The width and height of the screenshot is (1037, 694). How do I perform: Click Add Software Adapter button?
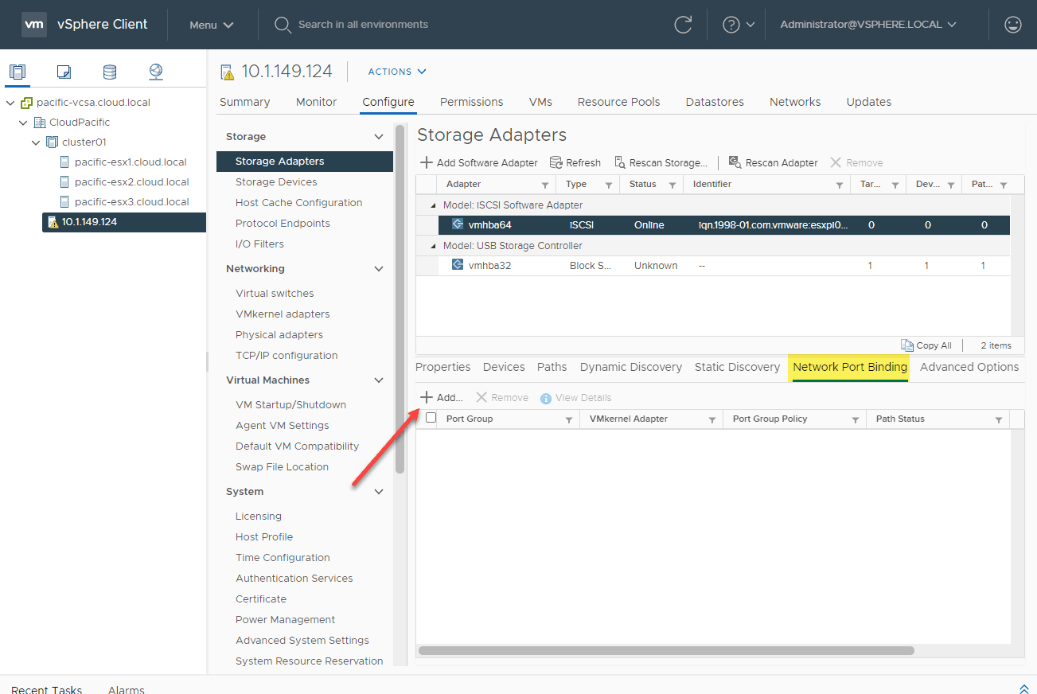pyautogui.click(x=479, y=162)
